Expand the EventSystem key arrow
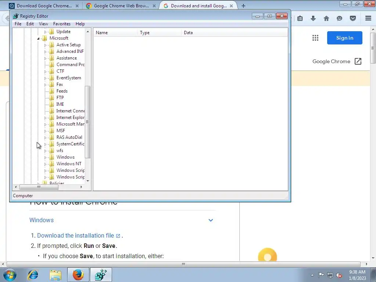376x282 pixels. 45,78
